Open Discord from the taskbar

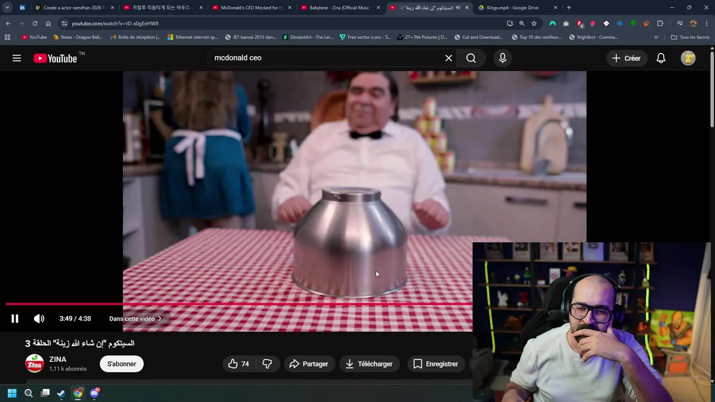(94, 393)
